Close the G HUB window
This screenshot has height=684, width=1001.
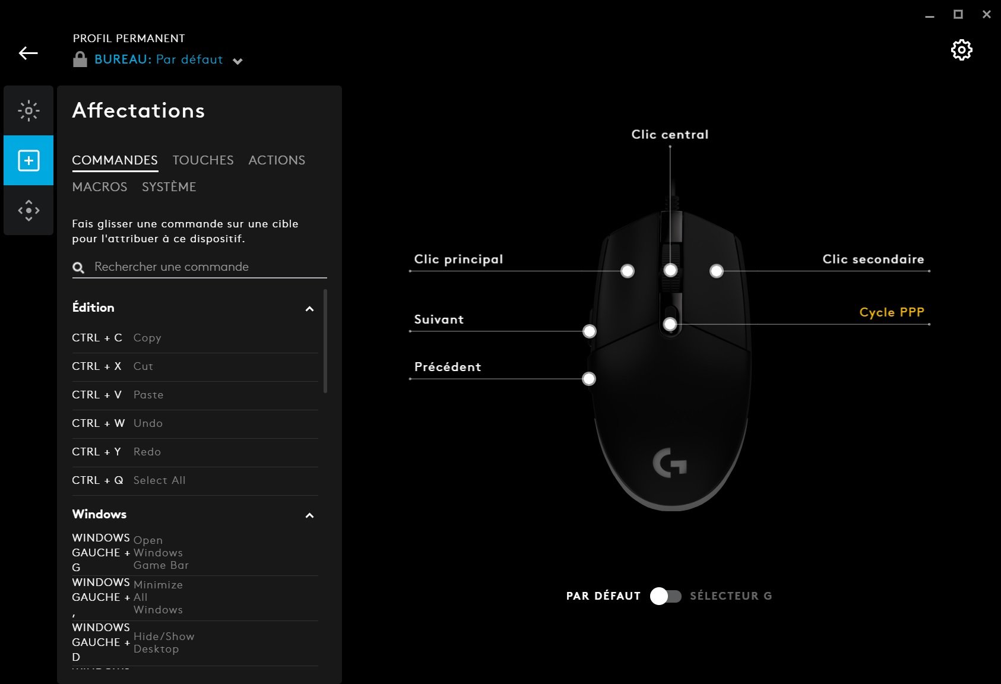[x=987, y=14]
